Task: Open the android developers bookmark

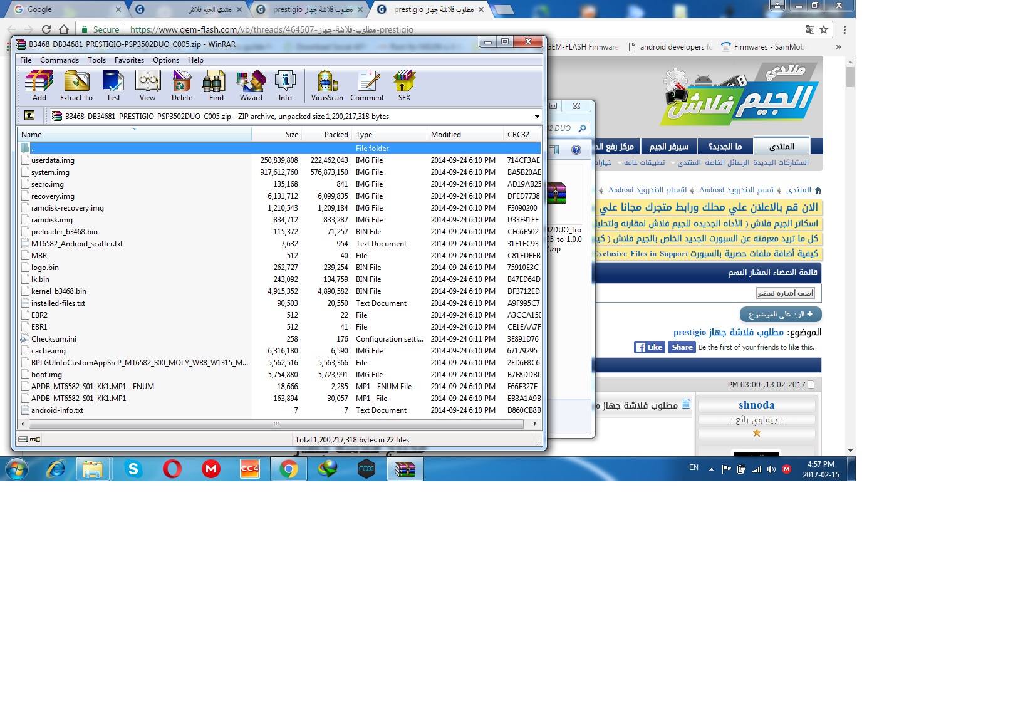Action: (x=670, y=47)
